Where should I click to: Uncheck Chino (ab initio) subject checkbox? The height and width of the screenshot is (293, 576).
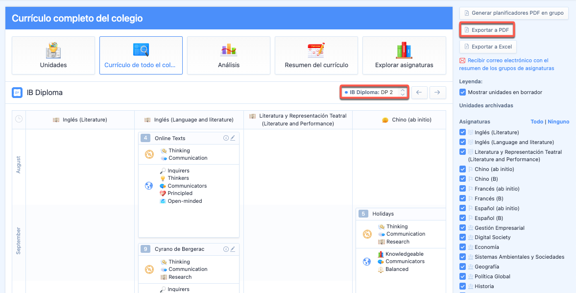(x=463, y=169)
